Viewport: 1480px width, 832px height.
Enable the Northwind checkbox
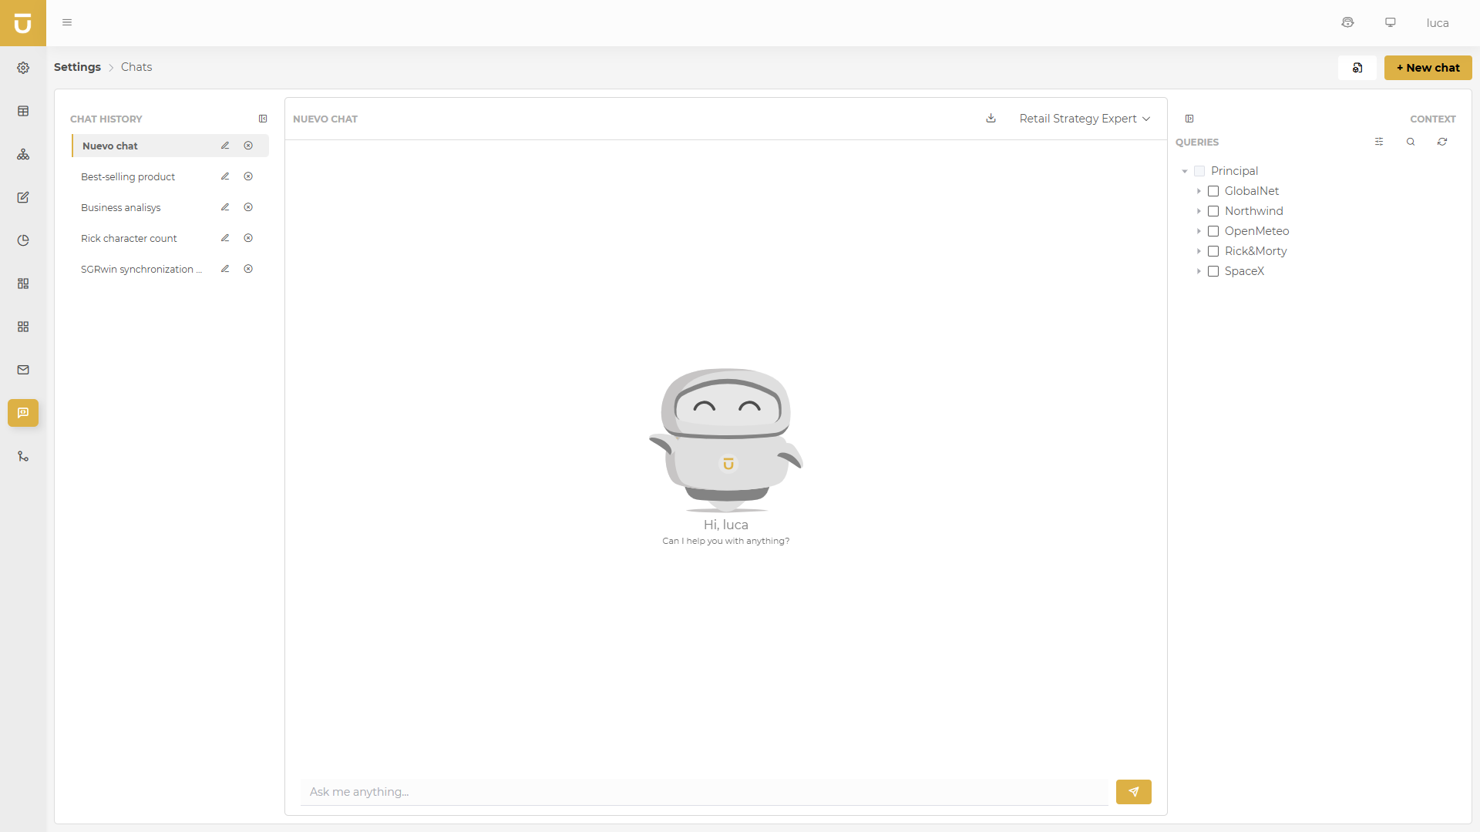pyautogui.click(x=1213, y=211)
